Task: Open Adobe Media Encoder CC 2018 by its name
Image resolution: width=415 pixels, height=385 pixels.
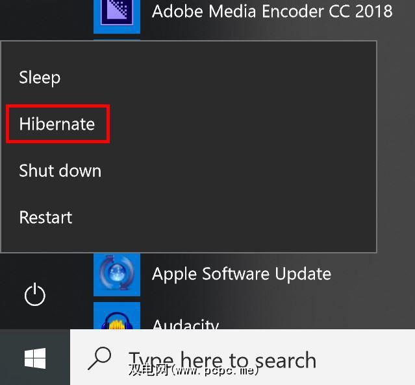Action: (271, 12)
